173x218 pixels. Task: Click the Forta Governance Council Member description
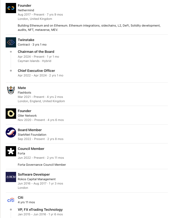click(42, 165)
